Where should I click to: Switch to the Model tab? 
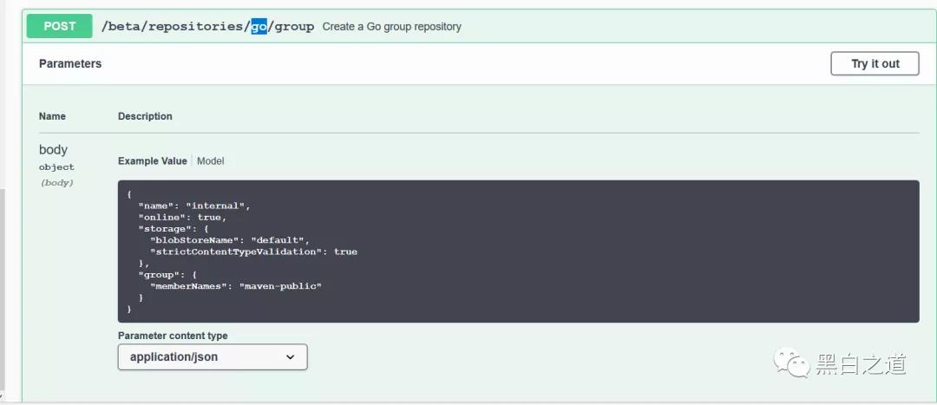pos(210,161)
